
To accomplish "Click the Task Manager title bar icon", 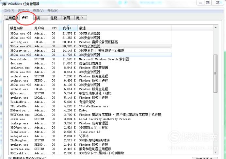I will tap(5, 4).
